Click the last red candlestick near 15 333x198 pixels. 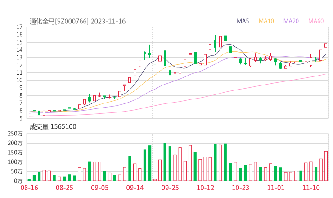[x=326, y=45]
